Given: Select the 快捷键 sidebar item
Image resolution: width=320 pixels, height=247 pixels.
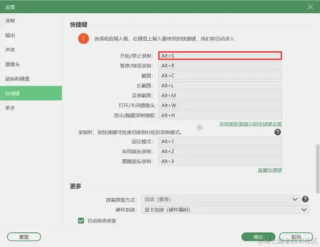Looking at the screenshot, I should pos(31,93).
